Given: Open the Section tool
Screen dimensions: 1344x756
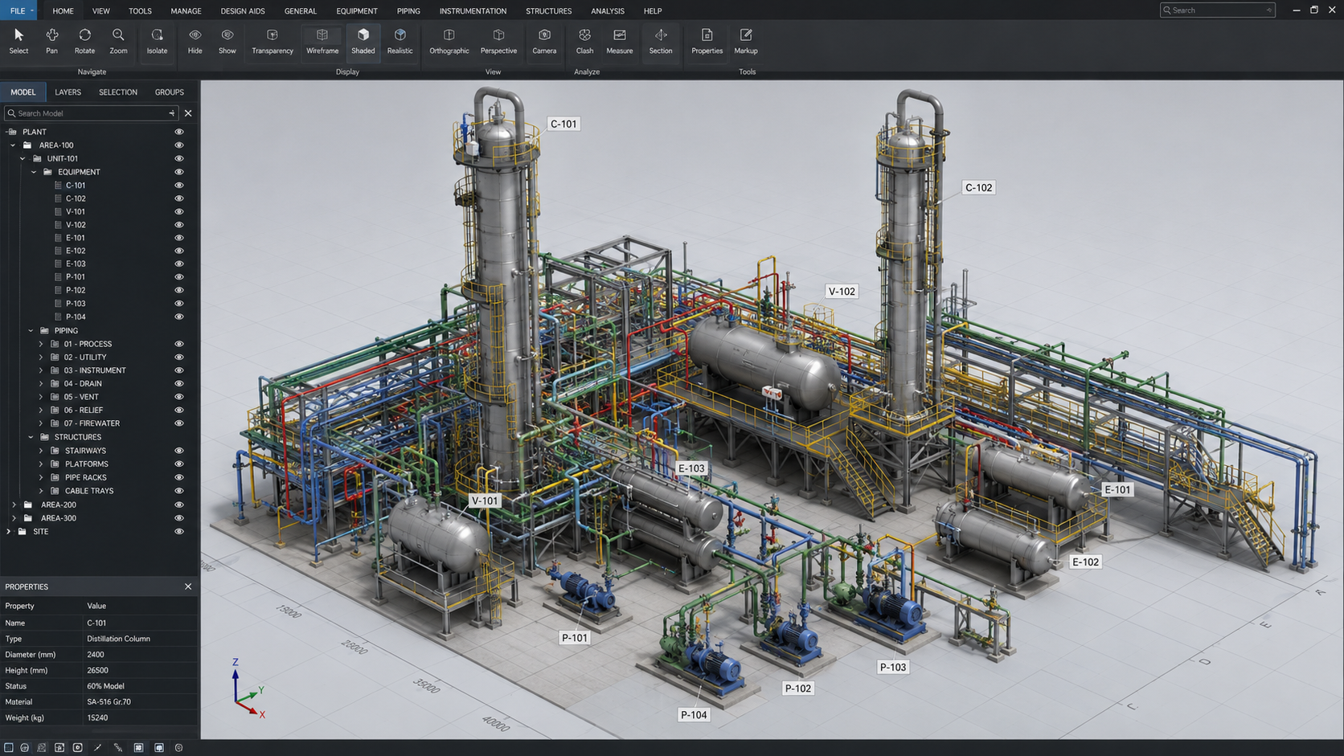Looking at the screenshot, I should pyautogui.click(x=661, y=41).
